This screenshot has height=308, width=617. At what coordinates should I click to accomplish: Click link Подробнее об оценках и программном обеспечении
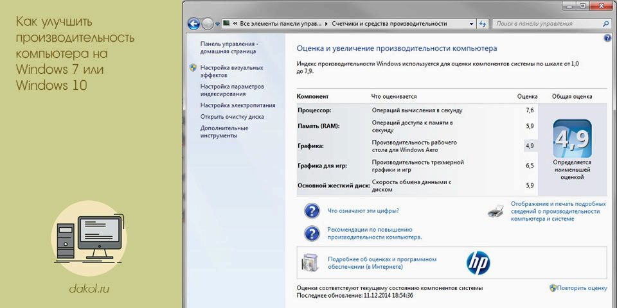pyautogui.click(x=382, y=263)
